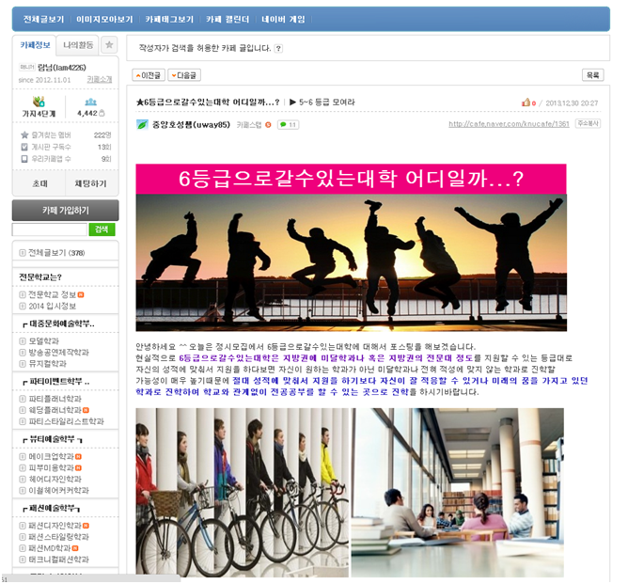Switch to the 나의활동 tab
The height and width of the screenshot is (584, 628).
pos(78,45)
